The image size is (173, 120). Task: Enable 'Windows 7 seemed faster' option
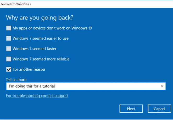coord(9,49)
